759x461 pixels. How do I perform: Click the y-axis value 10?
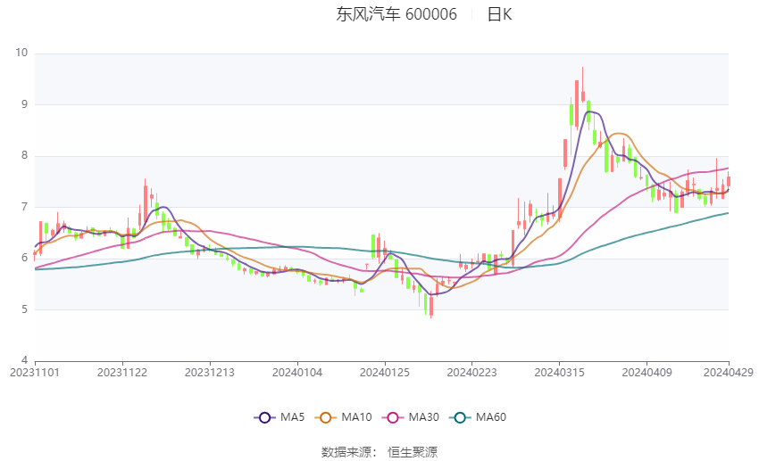click(21, 53)
